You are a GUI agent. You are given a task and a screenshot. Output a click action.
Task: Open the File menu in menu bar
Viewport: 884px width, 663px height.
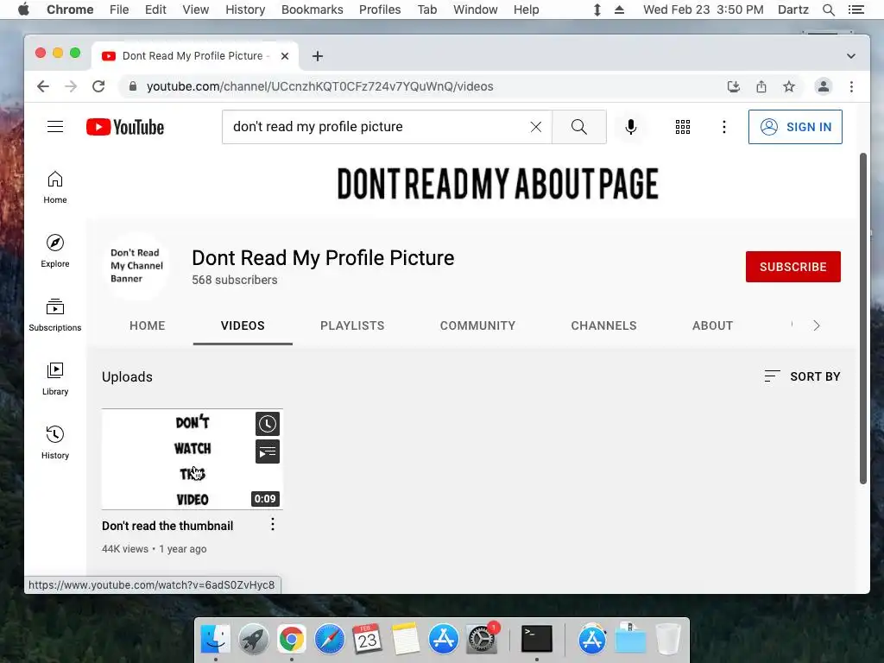click(x=119, y=9)
